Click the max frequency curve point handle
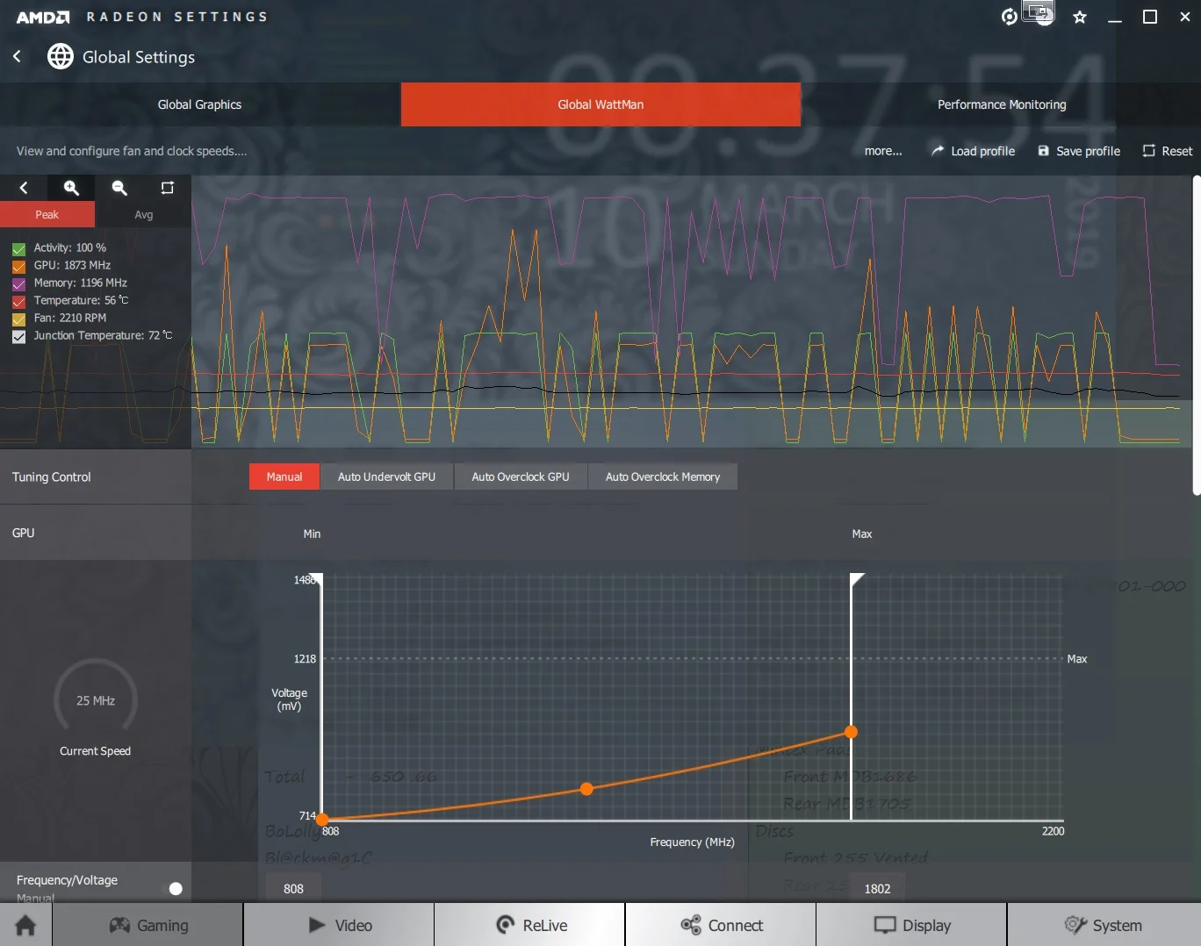Screen dimensions: 1201x946 [851, 731]
